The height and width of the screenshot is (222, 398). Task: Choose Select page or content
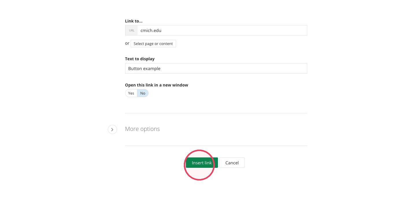click(153, 44)
